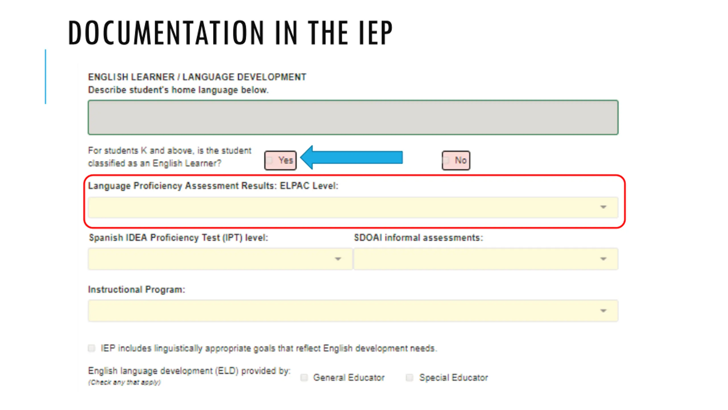Tick the Special Educator checkbox
The image size is (728, 410).
pyautogui.click(x=409, y=378)
